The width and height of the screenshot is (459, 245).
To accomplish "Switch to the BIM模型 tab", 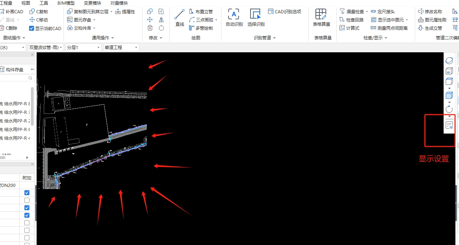I will (x=66, y=3).
